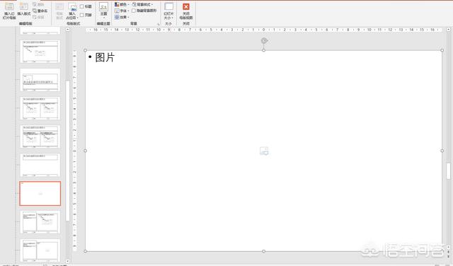Click the slide editor scroll-up arrow
453x266 pixels.
[448, 30]
